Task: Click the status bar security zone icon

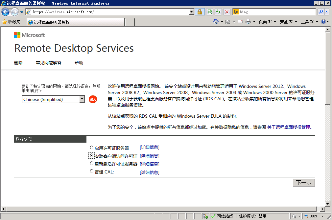Action: pos(213,216)
